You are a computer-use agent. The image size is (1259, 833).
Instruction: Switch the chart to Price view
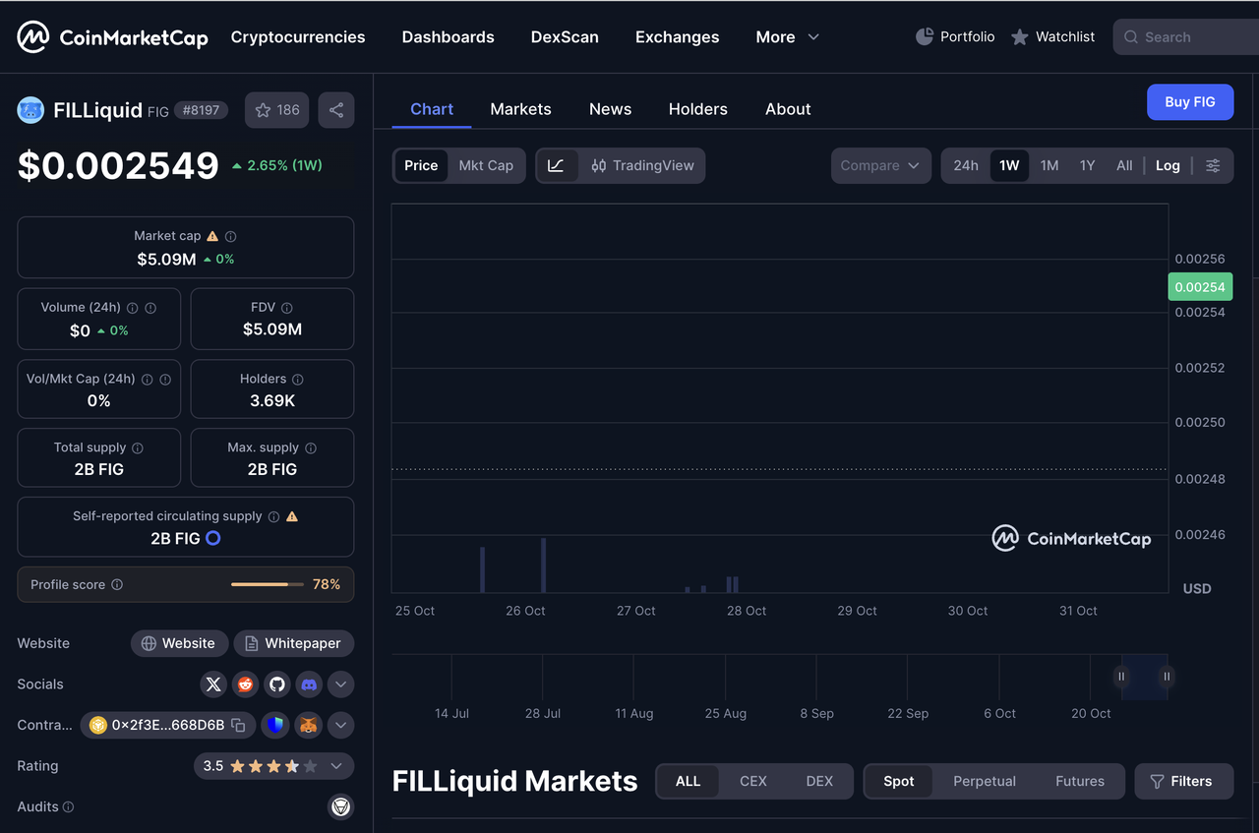pos(421,165)
